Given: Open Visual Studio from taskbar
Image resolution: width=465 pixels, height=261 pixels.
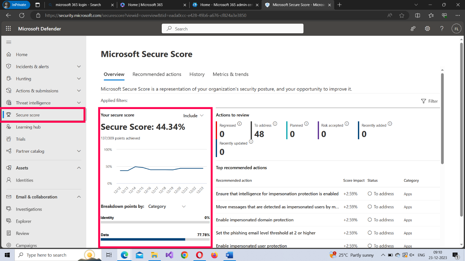Looking at the screenshot, I should click(169, 255).
